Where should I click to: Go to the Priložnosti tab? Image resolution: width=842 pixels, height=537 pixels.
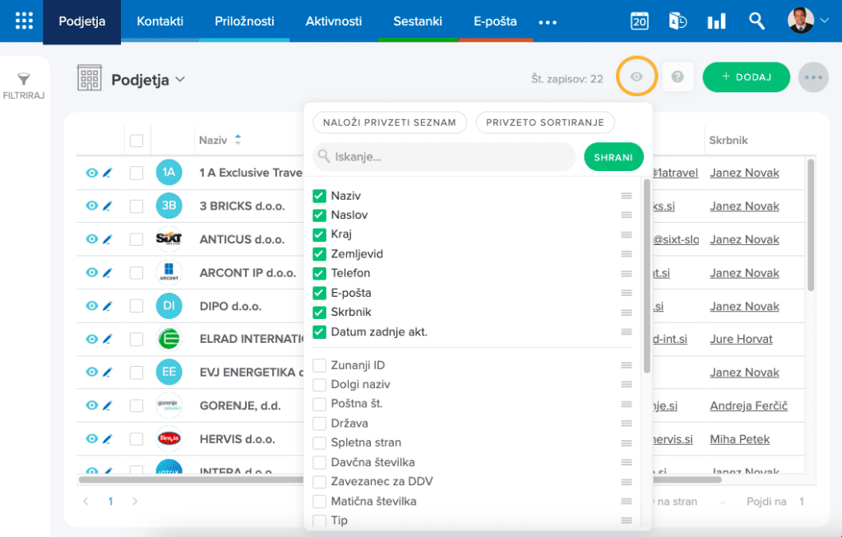(244, 21)
